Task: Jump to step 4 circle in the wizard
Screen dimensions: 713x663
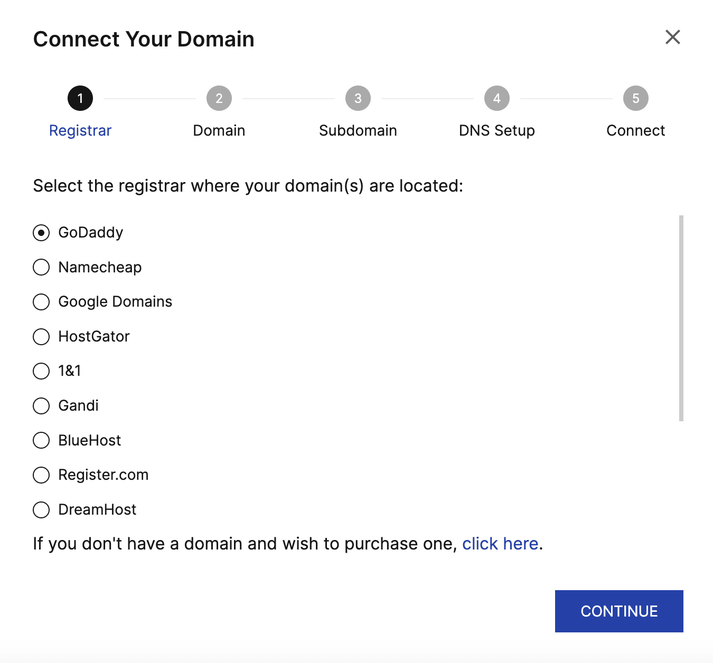Action: coord(497,98)
